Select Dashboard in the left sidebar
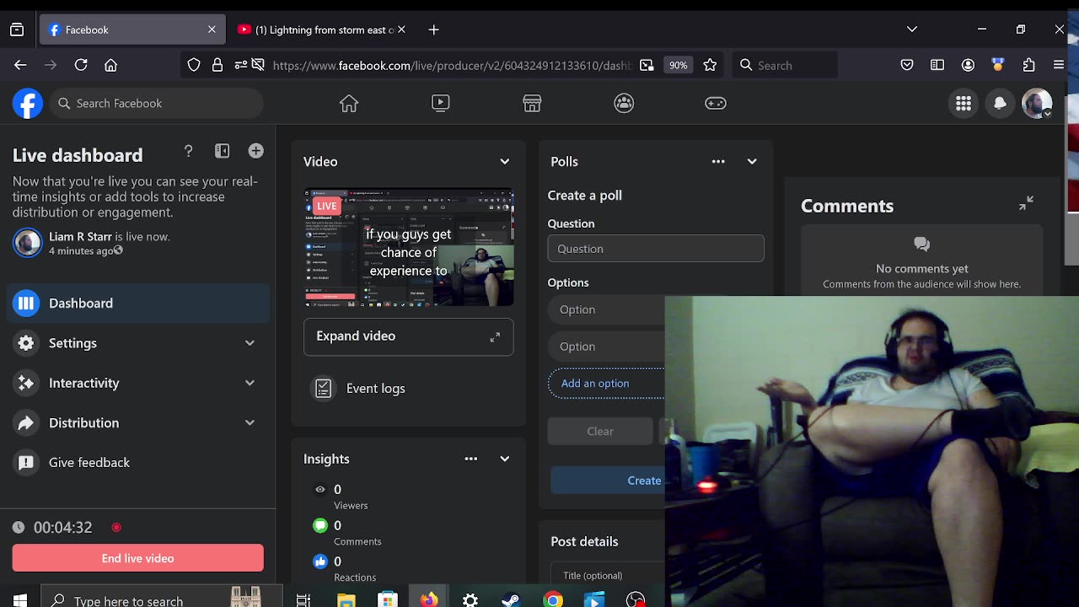Viewport: 1079px width, 607px height. tap(138, 303)
